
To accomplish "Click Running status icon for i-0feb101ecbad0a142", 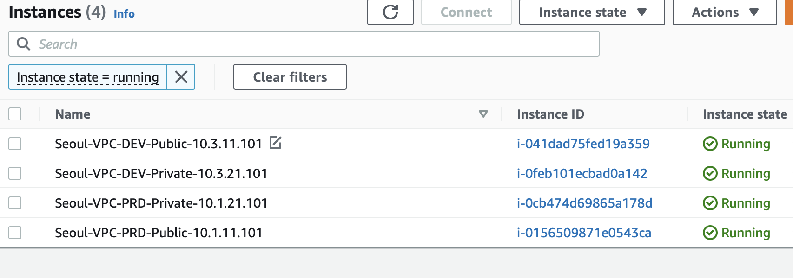I will click(710, 173).
